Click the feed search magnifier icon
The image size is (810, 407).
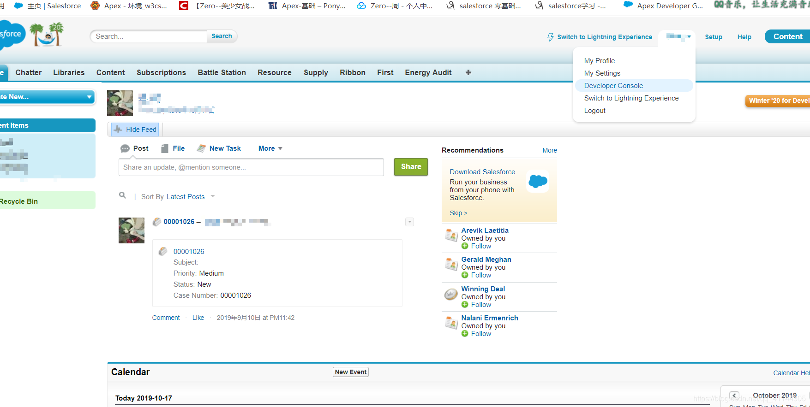pos(122,195)
